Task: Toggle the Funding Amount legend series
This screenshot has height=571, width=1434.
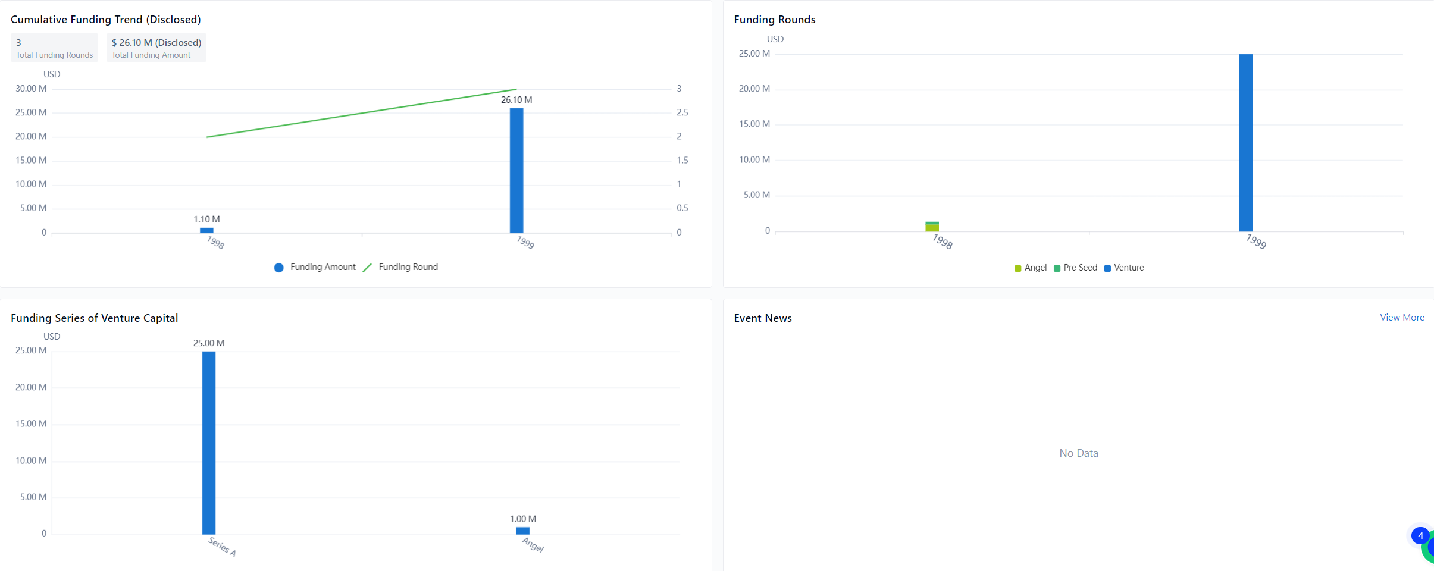Action: click(x=315, y=268)
